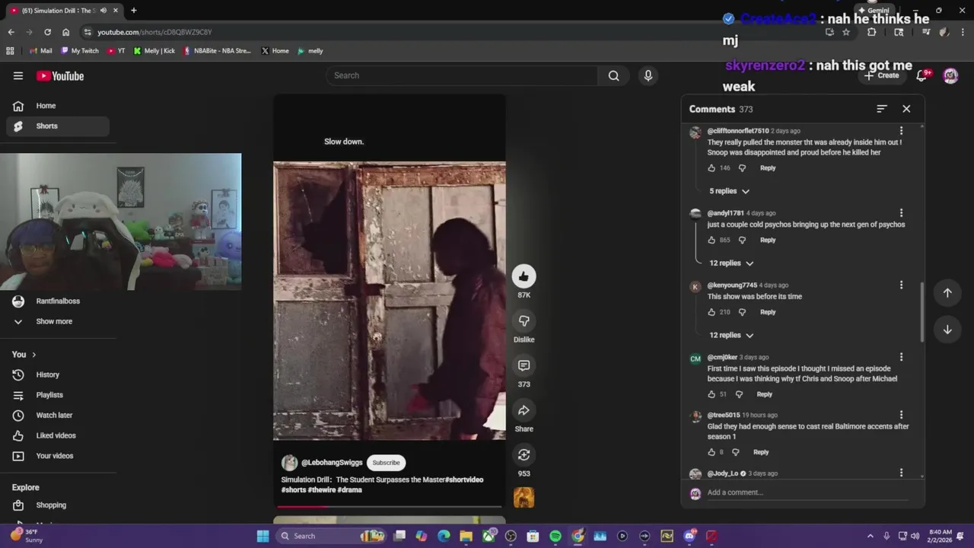This screenshot has width=974, height=548.
Task: Open more options for @kenyoung7745 comment
Action: click(x=901, y=285)
